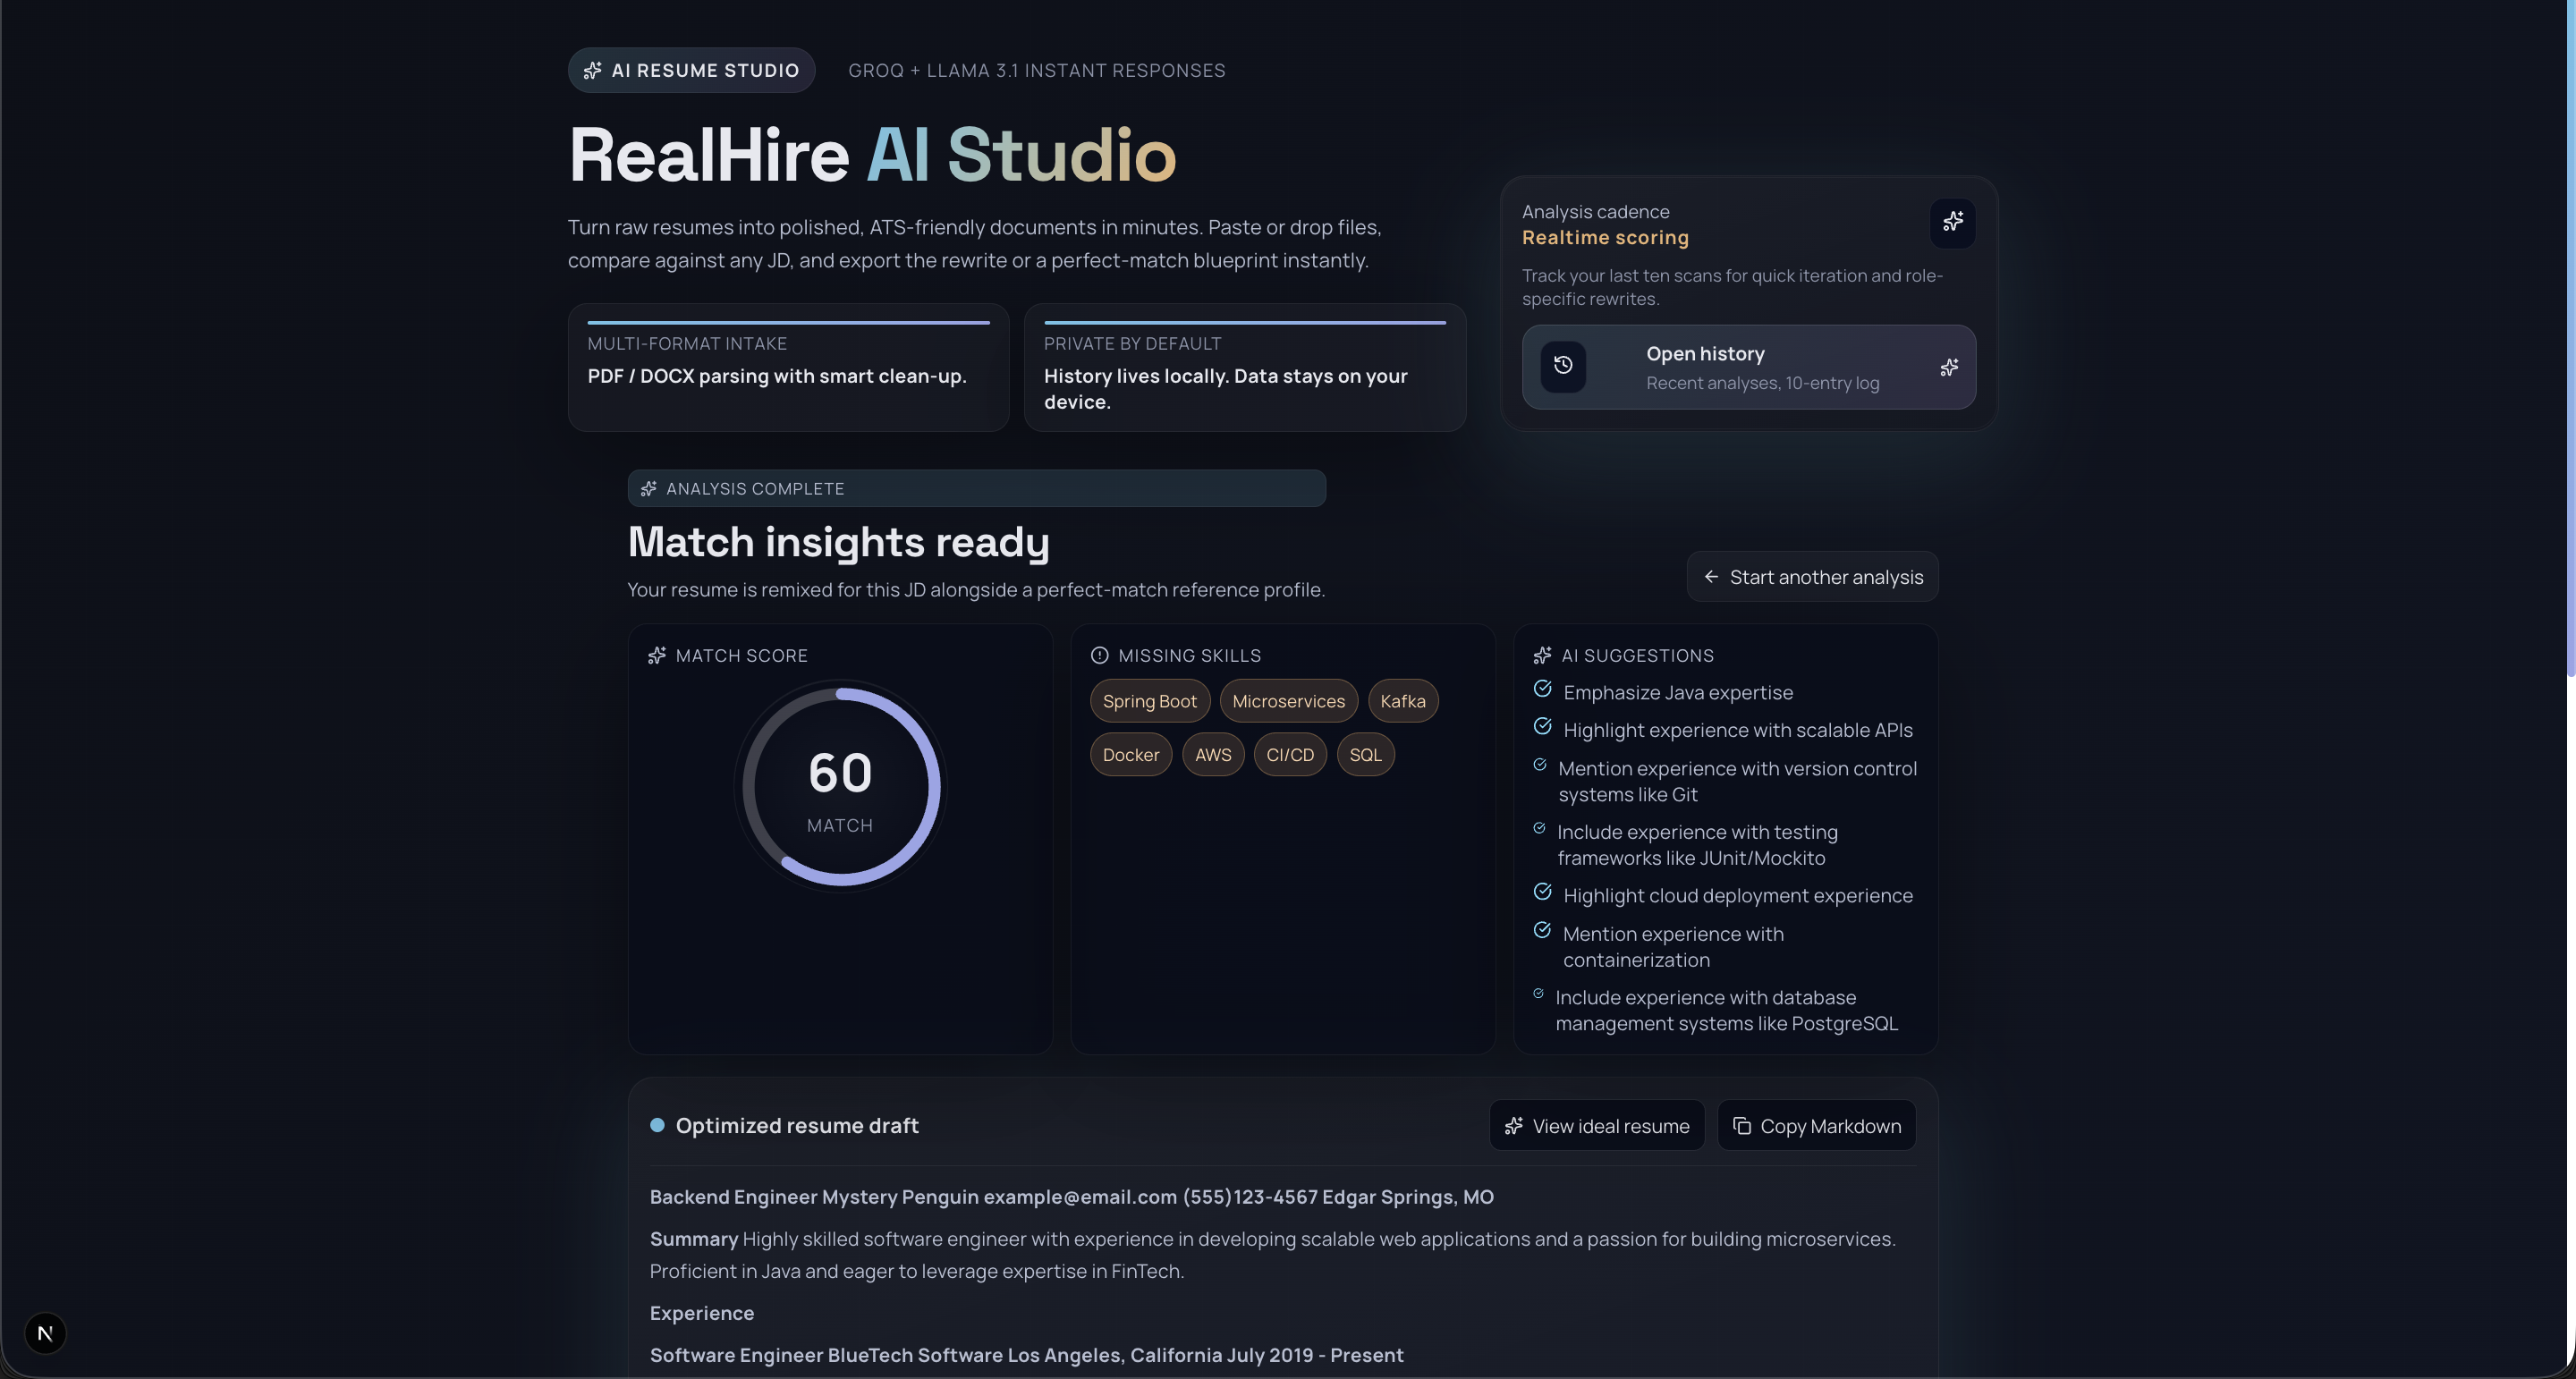Click the sparkle icon at the right of Open history
Screen dimensions: 2576x1379
1948,367
